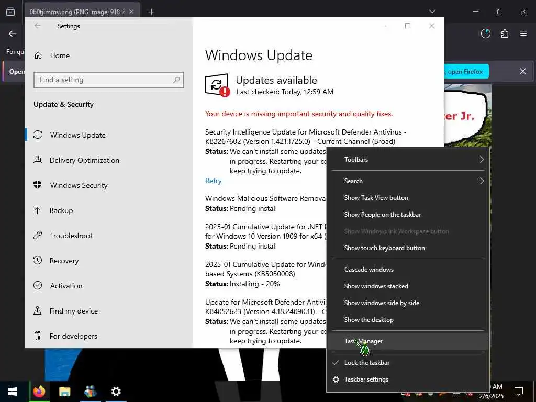Open Delivery Optimization settings page
This screenshot has height=402, width=536.
pyautogui.click(x=109, y=160)
